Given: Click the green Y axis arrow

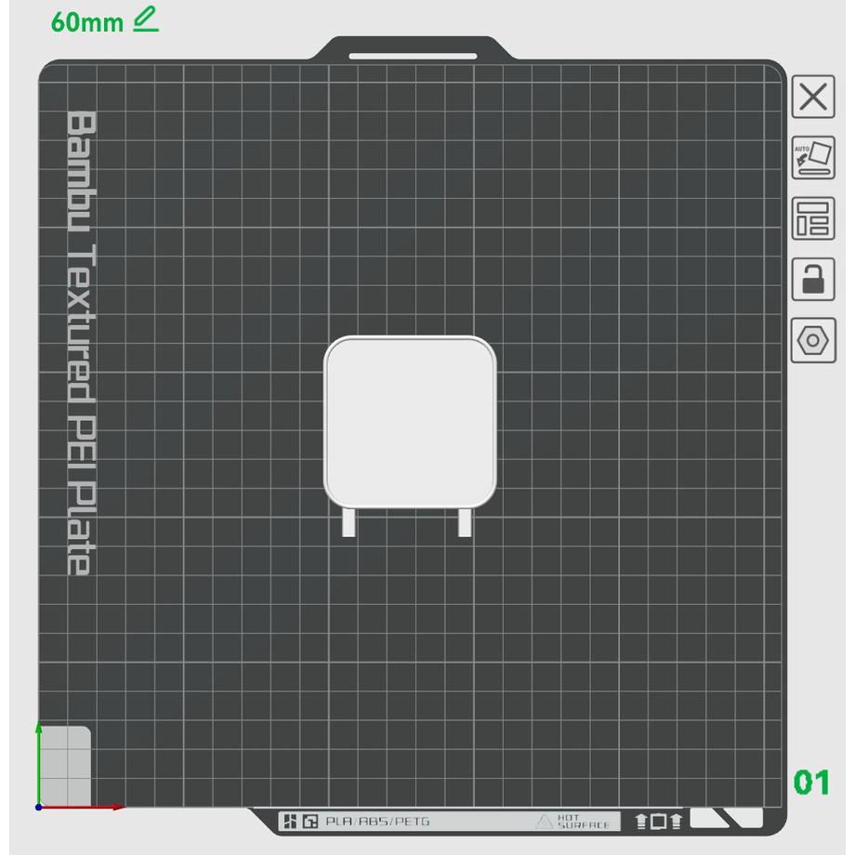Looking at the screenshot, I should point(38,753).
